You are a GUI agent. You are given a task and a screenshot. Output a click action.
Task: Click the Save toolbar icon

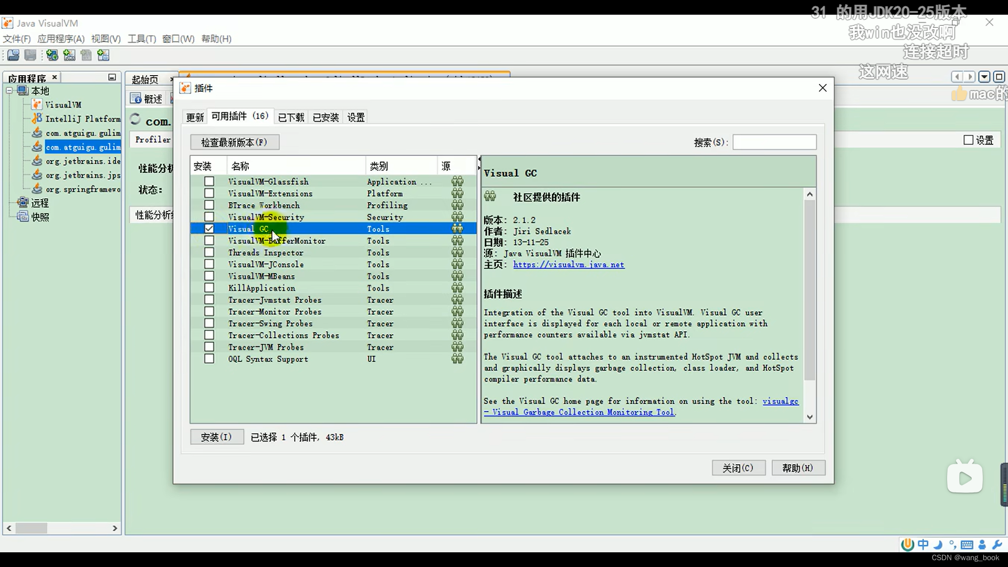(x=30, y=55)
